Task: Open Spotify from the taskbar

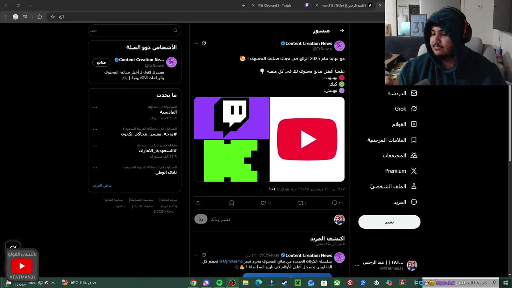Action: click(x=219, y=283)
